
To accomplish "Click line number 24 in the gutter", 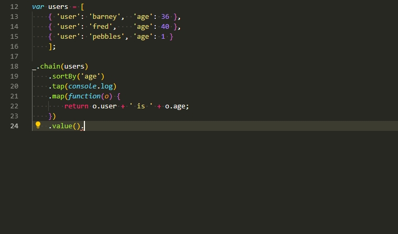I will (x=14, y=126).
